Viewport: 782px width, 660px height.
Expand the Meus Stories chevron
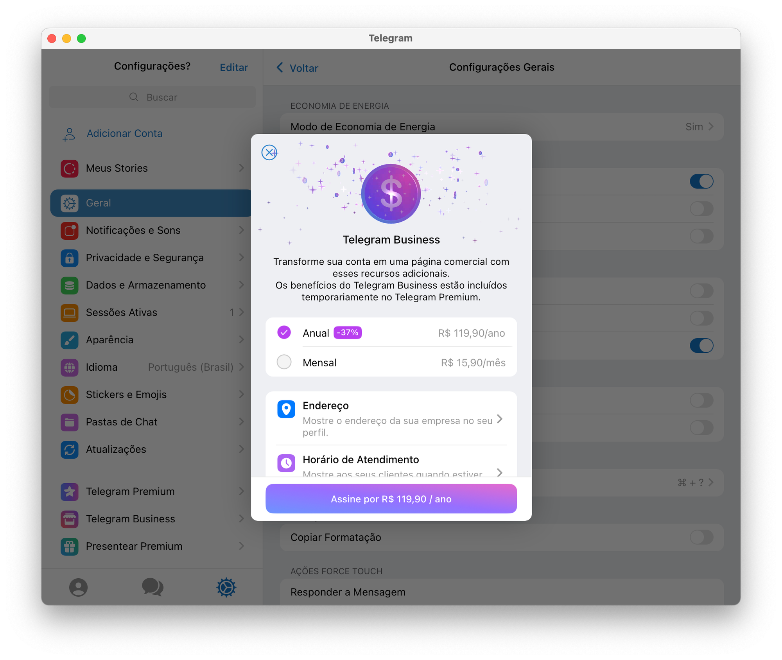pos(241,168)
